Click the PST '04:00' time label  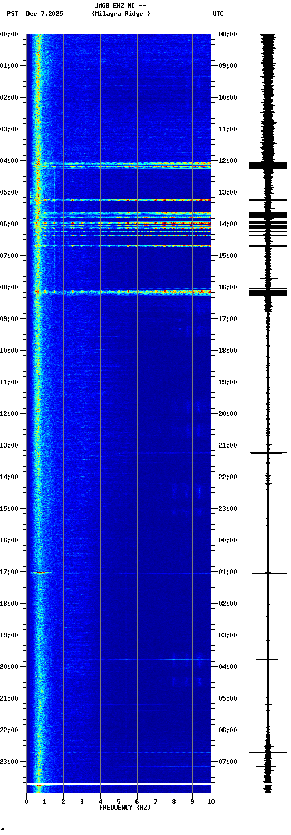[x=9, y=161]
